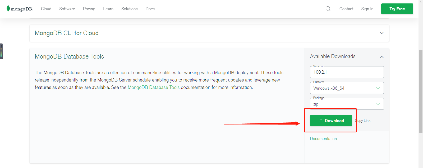Click the Try Free button
Screen dimensions: 423x168
click(397, 9)
